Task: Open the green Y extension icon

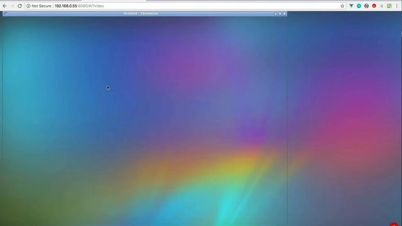Action: tap(351, 6)
